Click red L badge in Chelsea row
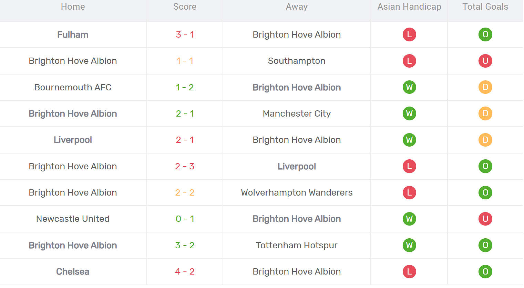 pyautogui.click(x=409, y=271)
